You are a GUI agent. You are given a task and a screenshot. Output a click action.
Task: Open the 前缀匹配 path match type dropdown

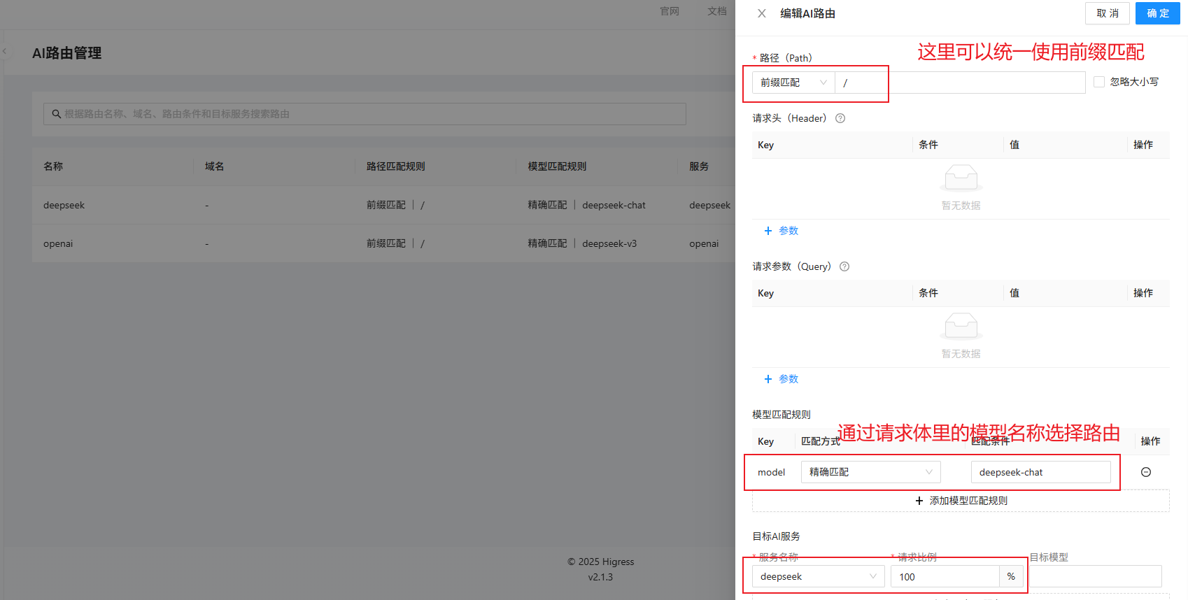793,83
